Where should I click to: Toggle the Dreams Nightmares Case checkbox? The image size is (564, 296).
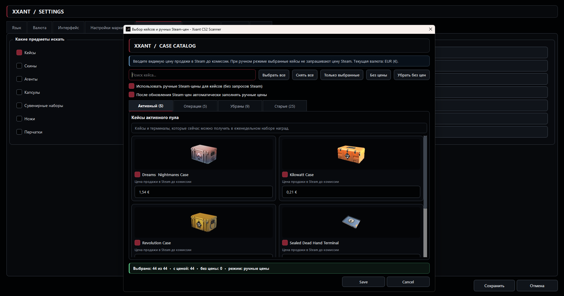pos(137,175)
